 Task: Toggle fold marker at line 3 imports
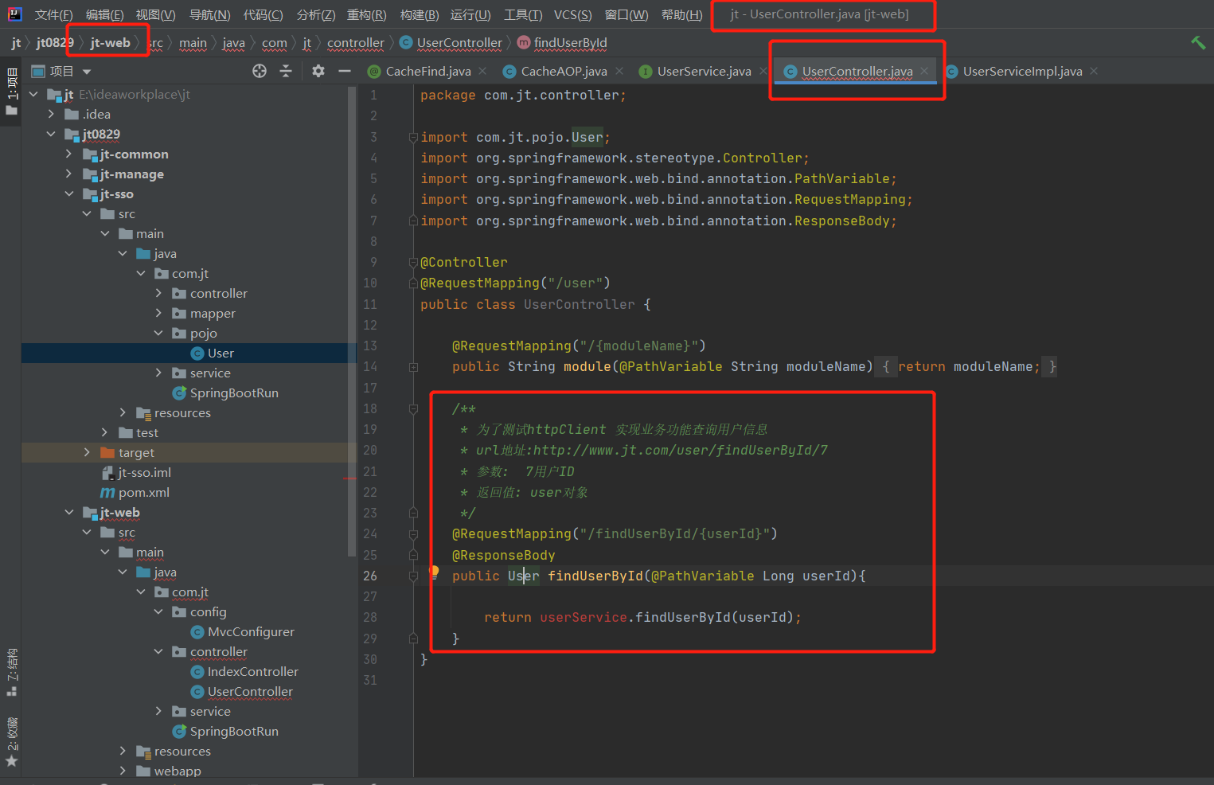click(x=413, y=138)
